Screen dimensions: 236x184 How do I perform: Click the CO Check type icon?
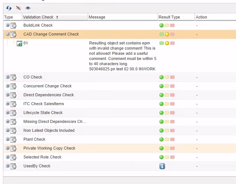pyautogui.click(x=13, y=77)
